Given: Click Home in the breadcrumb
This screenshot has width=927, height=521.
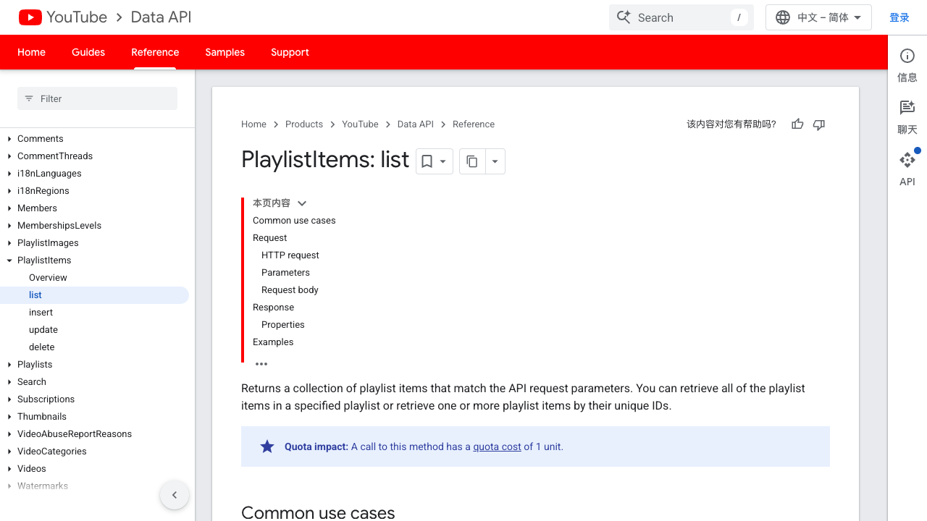Looking at the screenshot, I should [x=253, y=124].
